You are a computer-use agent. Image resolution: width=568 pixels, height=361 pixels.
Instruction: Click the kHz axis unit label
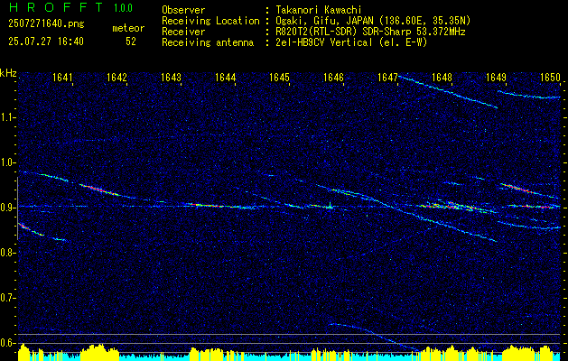[x=8, y=73]
